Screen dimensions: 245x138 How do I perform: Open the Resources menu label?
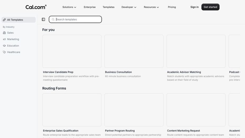[x=150, y=7]
